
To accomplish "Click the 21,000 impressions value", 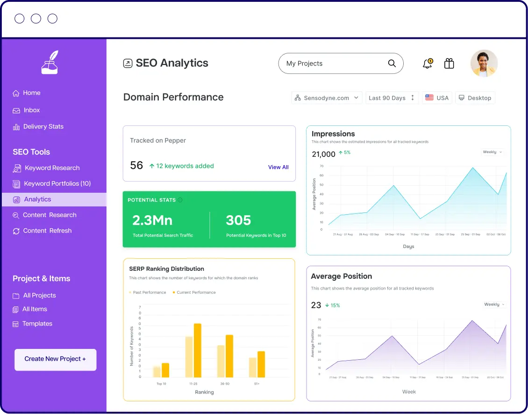I will pyautogui.click(x=324, y=154).
